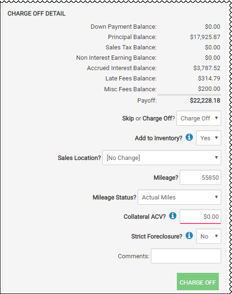Viewport: 232px width, 294px height.
Task: Click the Late Fees Balance value $314.79
Action: click(209, 78)
